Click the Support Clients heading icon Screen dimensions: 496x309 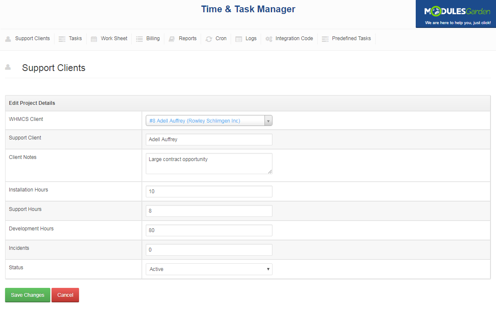pos(8,67)
